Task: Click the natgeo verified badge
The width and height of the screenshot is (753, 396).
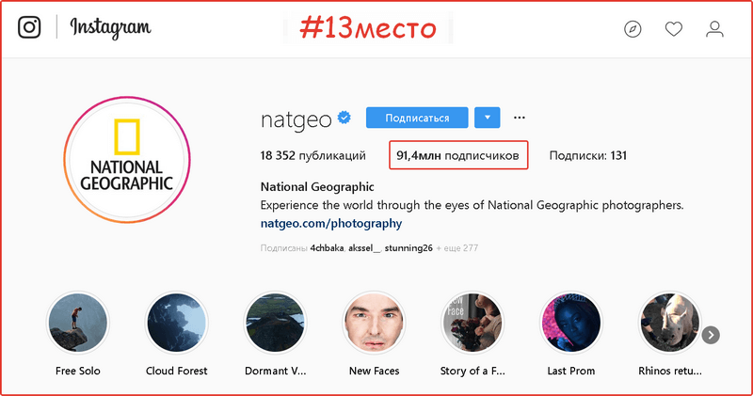Action: pyautogui.click(x=345, y=119)
